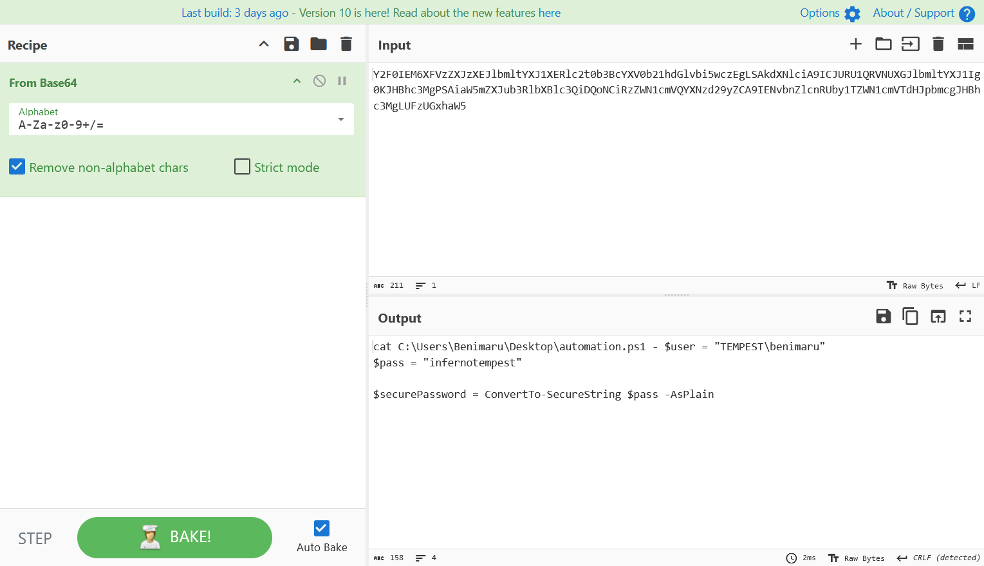Enable Strict mode
The height and width of the screenshot is (566, 984).
(242, 167)
